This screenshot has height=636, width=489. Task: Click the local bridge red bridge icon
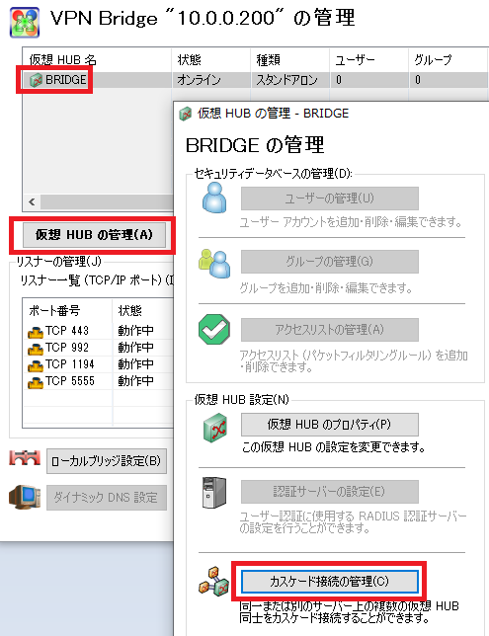coord(25,457)
